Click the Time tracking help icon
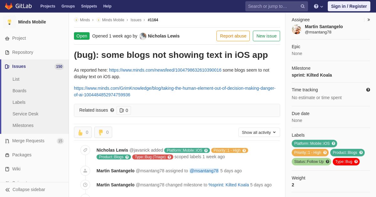This screenshot has height=197, width=376. [x=368, y=90]
